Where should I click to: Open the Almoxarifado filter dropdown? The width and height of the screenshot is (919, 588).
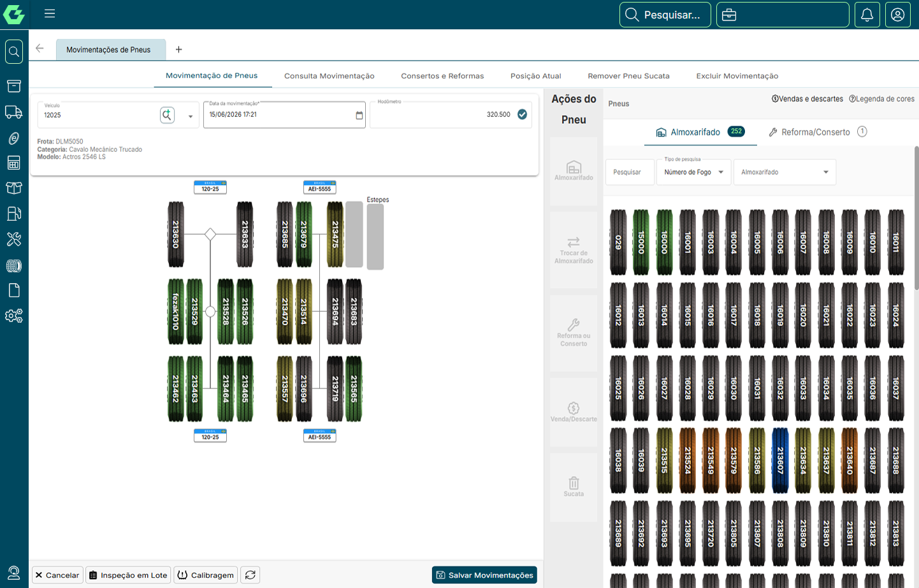tap(785, 172)
